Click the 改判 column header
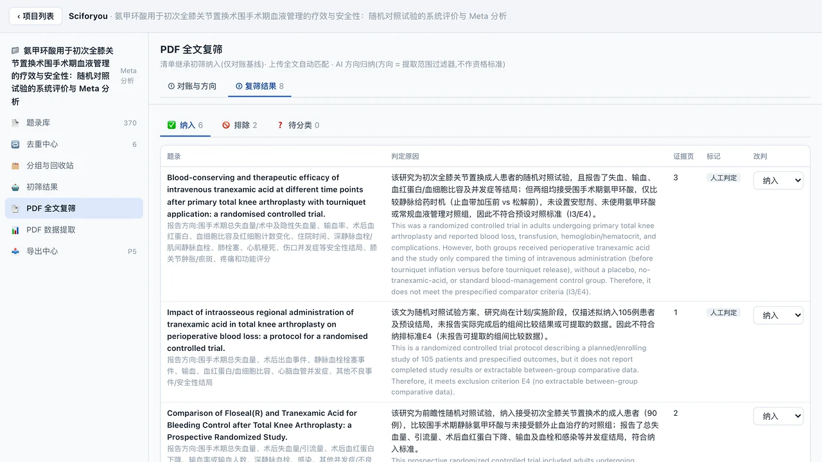Image resolution: width=822 pixels, height=462 pixels. tap(760, 157)
